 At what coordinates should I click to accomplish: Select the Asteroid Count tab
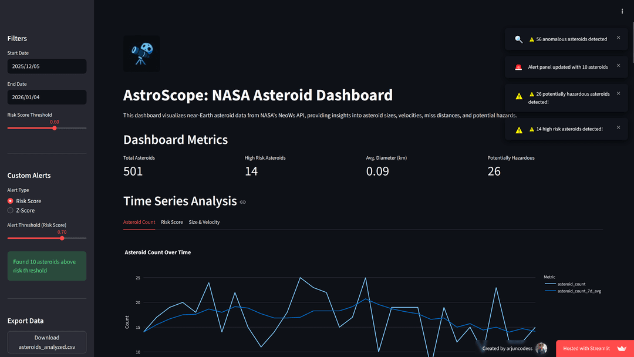(x=139, y=222)
